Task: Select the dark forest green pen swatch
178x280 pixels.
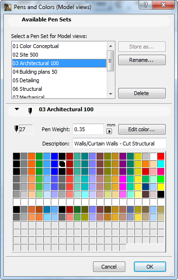Action: pyautogui.click(x=77, y=210)
